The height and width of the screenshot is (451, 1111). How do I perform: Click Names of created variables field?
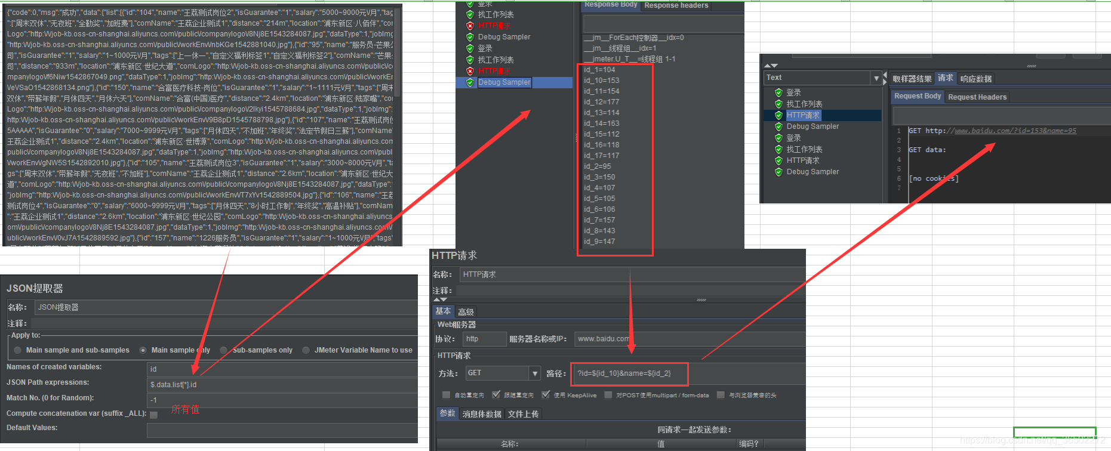click(282, 369)
